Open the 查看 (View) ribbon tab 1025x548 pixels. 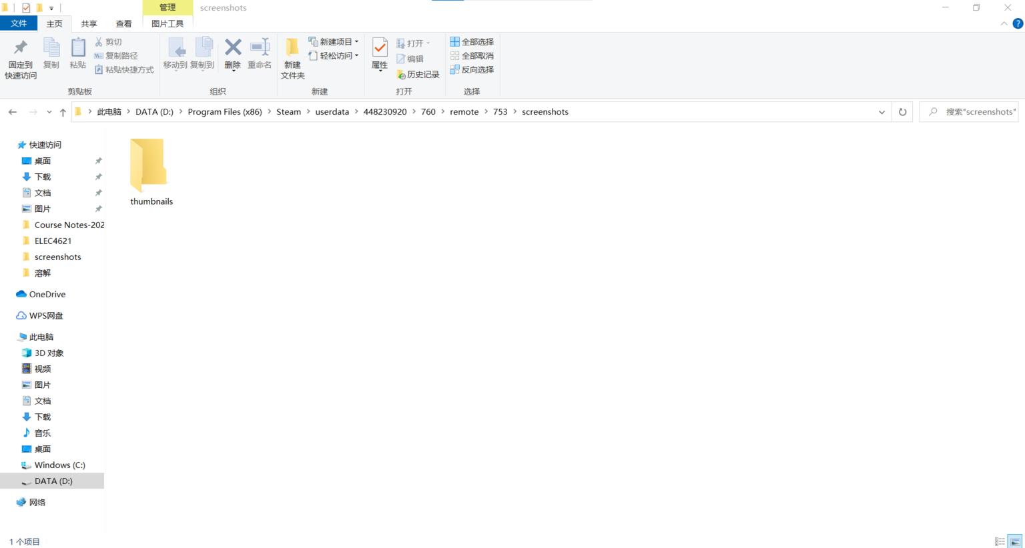pyautogui.click(x=123, y=23)
